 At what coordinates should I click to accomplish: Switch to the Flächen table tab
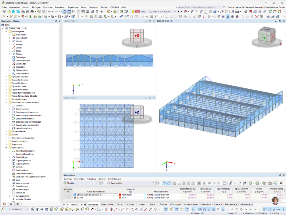[x=163, y=204]
